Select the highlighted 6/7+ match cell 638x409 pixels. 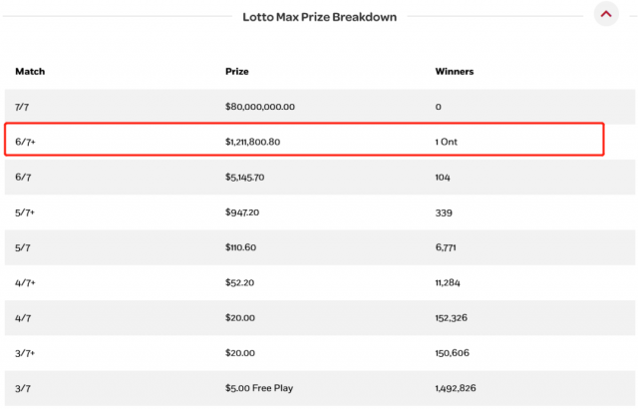pos(26,142)
